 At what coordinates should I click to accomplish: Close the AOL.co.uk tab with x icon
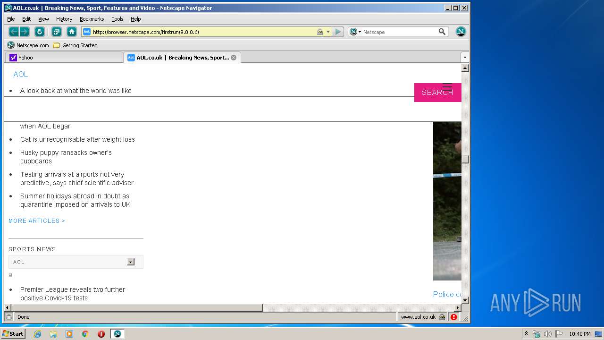(234, 58)
